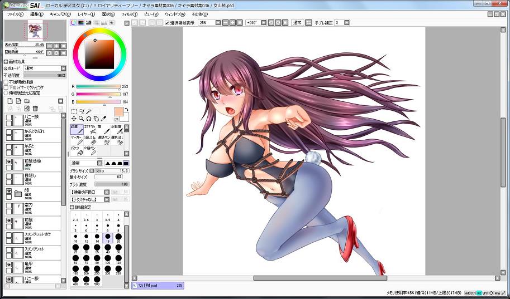
Task: Enable 不透明度保護 (preserve opacity) checkbox
Action: [6, 82]
